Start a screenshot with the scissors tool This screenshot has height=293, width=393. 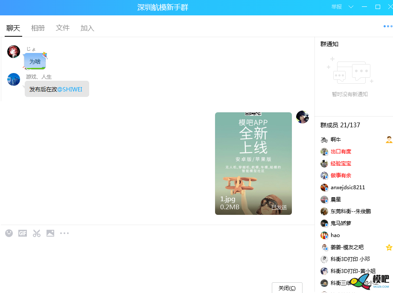point(37,233)
